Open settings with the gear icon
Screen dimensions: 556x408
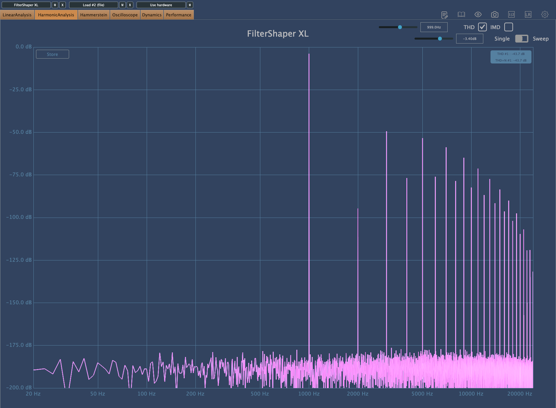(x=545, y=14)
